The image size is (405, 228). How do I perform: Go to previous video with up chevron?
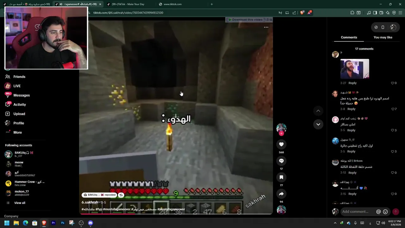318,111
